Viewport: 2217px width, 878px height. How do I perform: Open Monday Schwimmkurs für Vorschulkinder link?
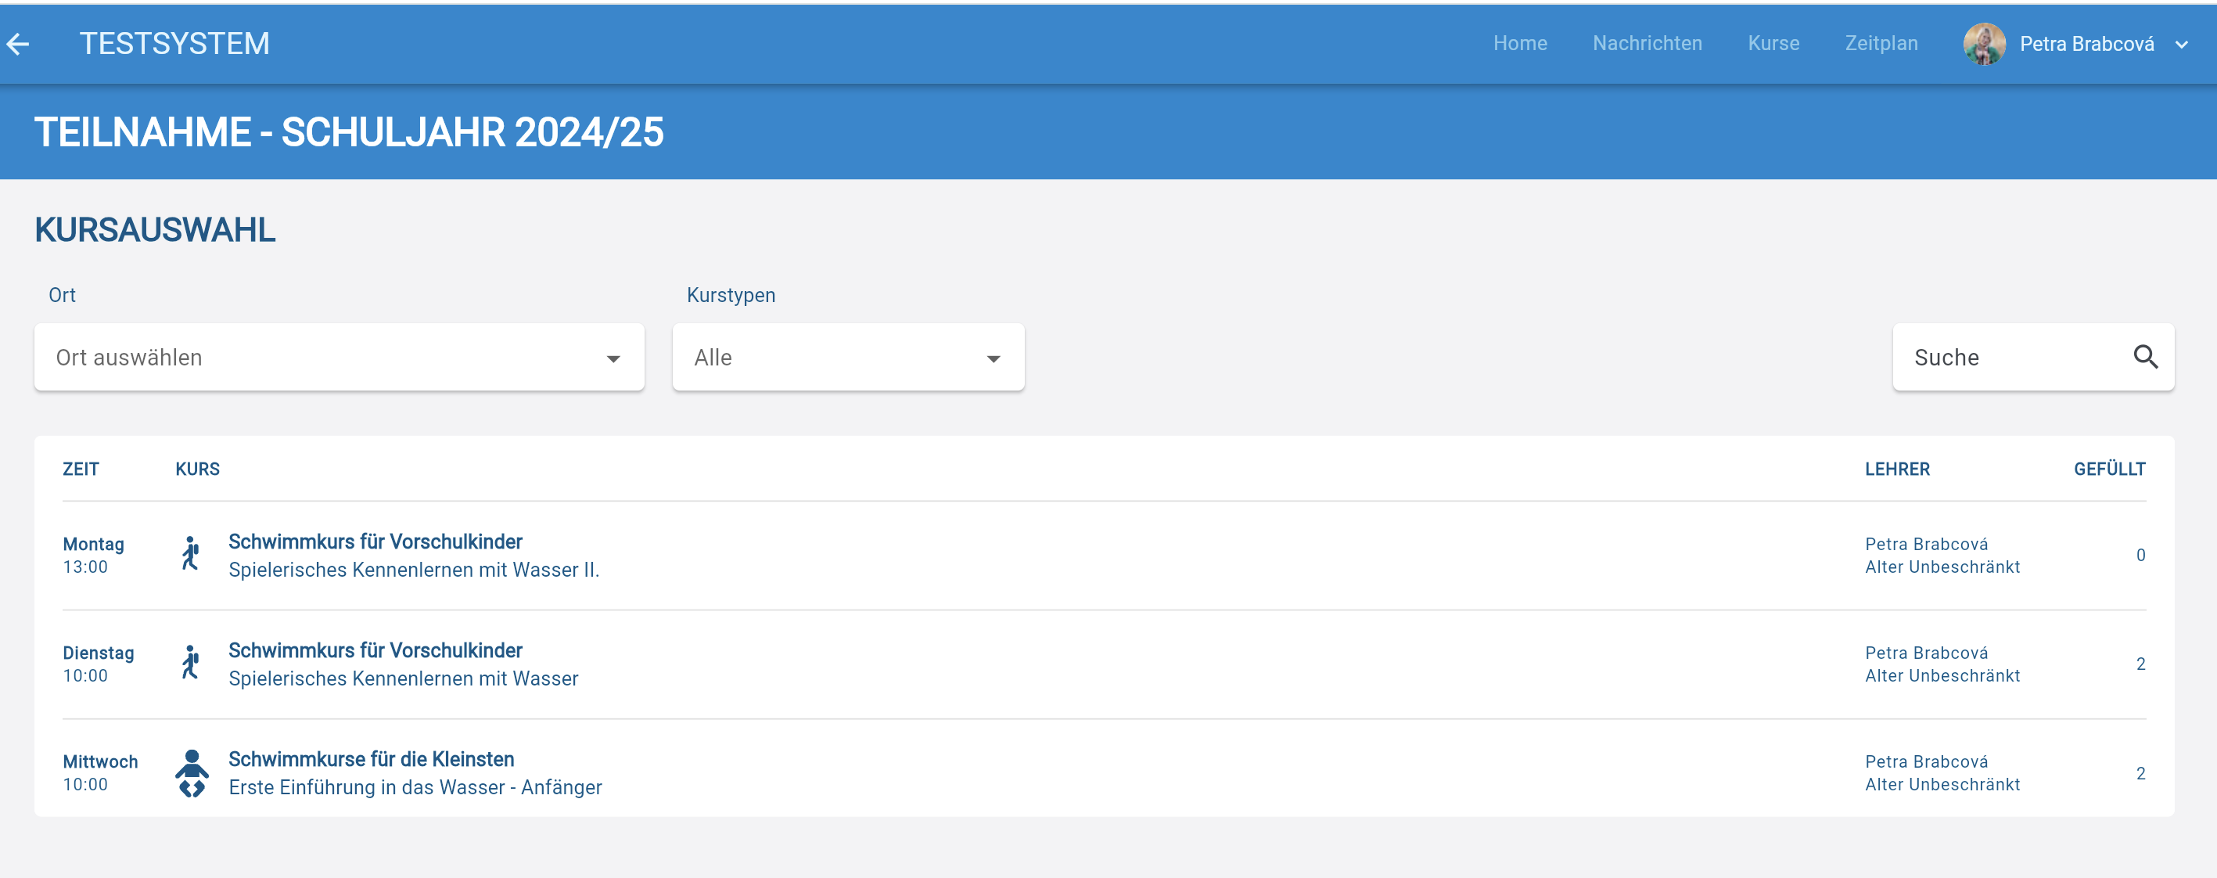[x=375, y=542]
